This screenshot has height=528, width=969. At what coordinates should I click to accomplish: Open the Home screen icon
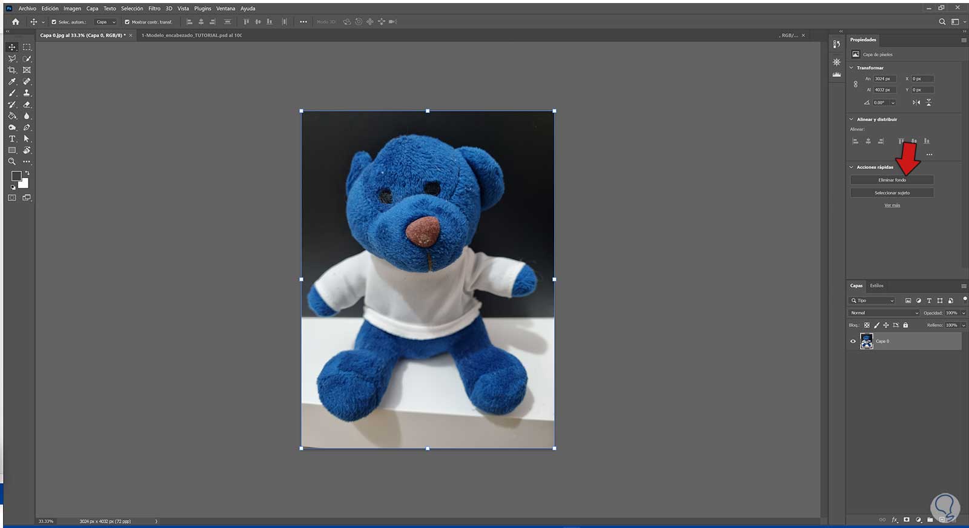[15, 22]
